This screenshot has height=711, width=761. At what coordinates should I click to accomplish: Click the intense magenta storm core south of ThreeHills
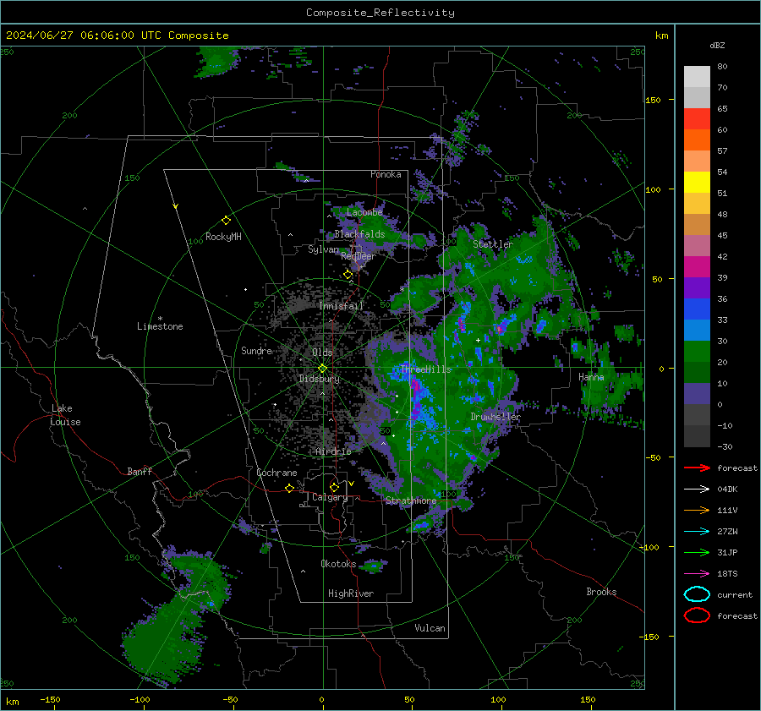[x=416, y=398]
